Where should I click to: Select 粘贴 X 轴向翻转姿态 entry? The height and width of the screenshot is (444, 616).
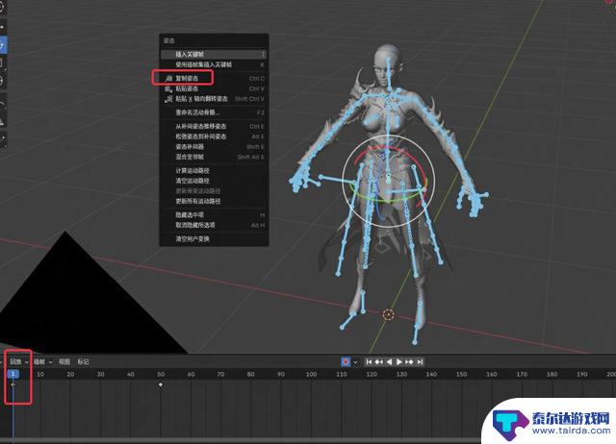click(x=214, y=99)
